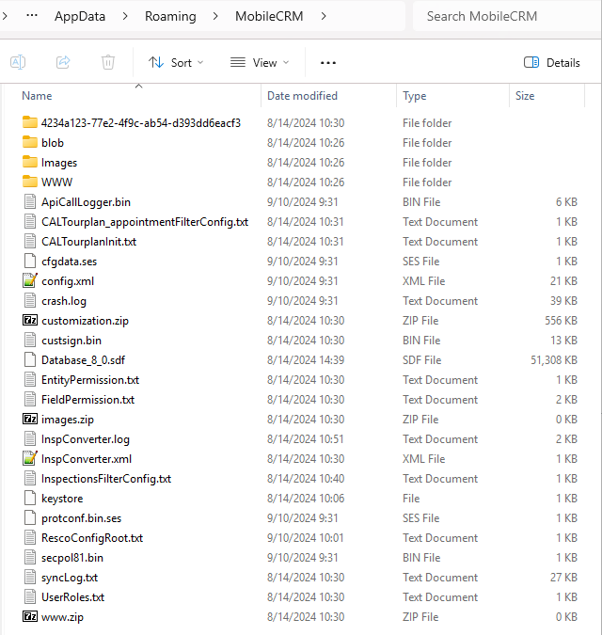The height and width of the screenshot is (635, 602).
Task: Select the www.zip archive icon
Action: pyautogui.click(x=30, y=617)
